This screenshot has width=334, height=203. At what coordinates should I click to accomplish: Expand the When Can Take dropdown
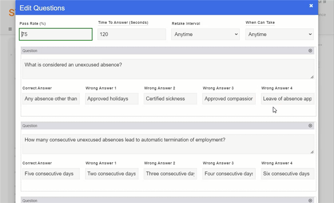tap(279, 34)
